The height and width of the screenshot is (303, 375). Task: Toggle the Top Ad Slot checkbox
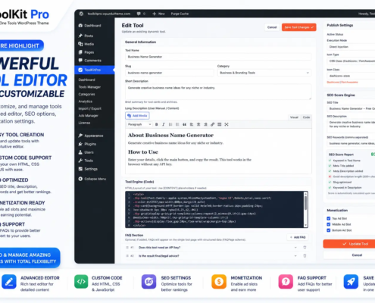pyautogui.click(x=329, y=219)
